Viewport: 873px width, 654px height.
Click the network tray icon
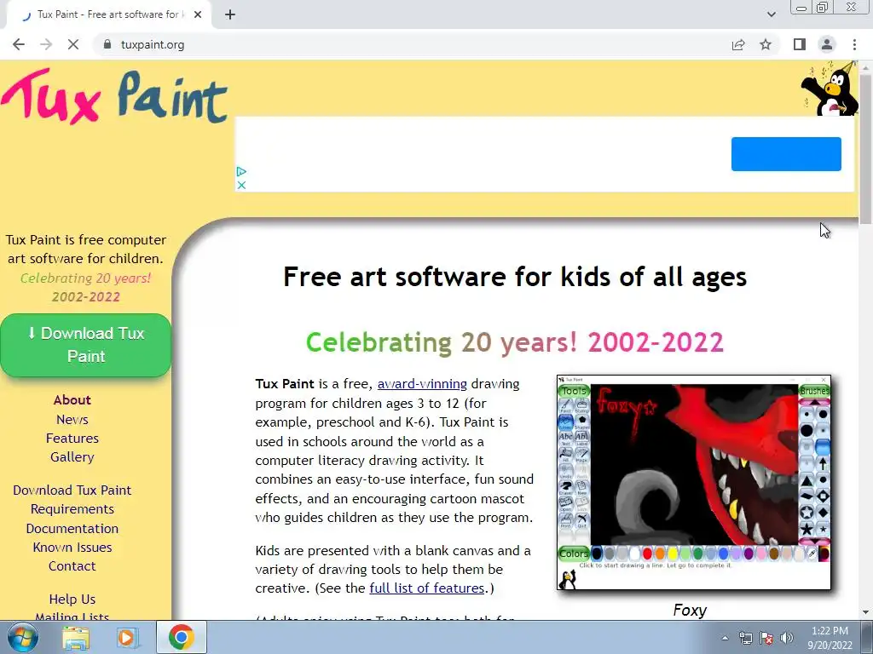click(x=745, y=638)
